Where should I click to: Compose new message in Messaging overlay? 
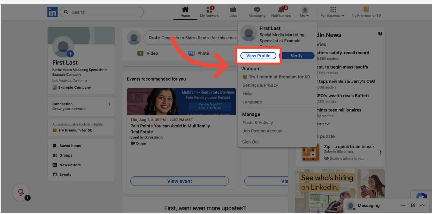click(413, 206)
